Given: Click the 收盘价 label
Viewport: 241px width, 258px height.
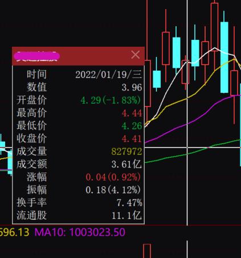Looking at the screenshot, I should coord(31,138).
